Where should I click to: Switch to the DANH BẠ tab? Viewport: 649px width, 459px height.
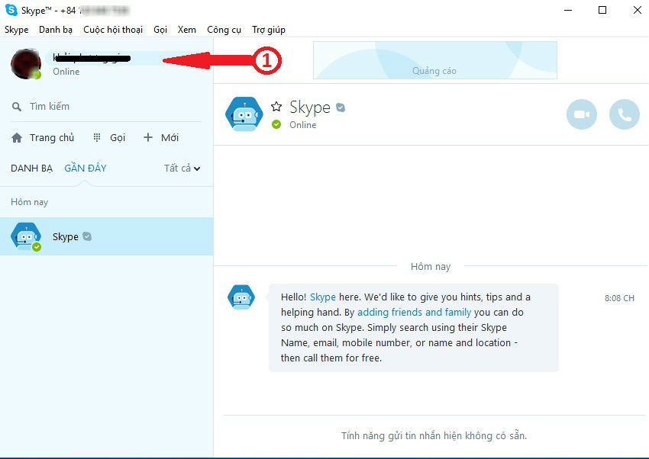[x=31, y=168]
